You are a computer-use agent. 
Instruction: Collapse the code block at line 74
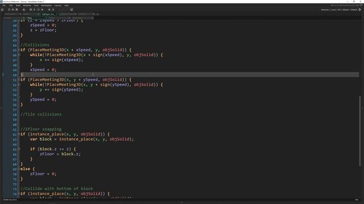point(19,194)
